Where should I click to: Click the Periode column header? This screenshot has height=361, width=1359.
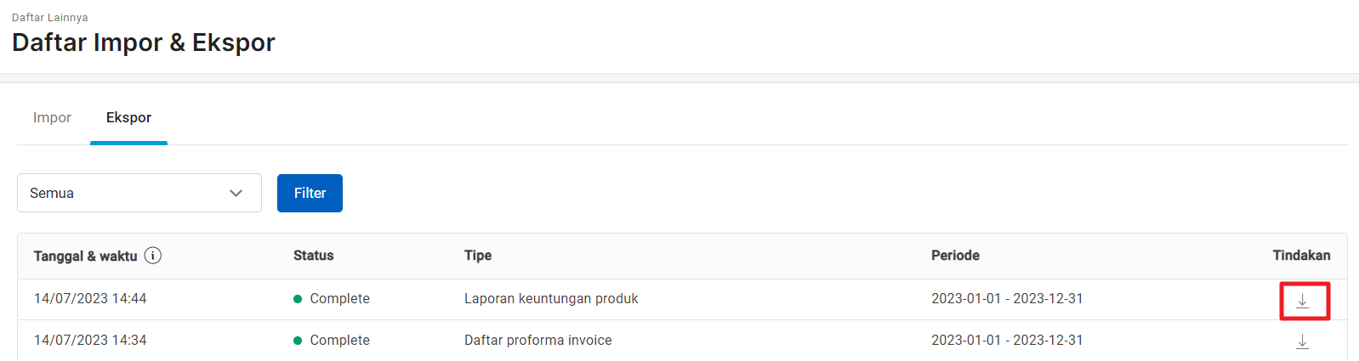tap(955, 255)
